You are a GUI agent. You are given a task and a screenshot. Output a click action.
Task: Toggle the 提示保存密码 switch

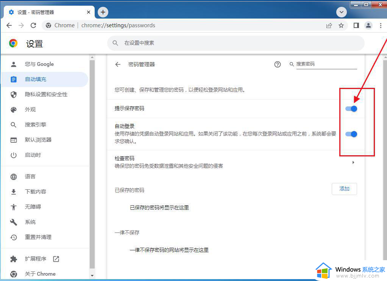(x=351, y=109)
